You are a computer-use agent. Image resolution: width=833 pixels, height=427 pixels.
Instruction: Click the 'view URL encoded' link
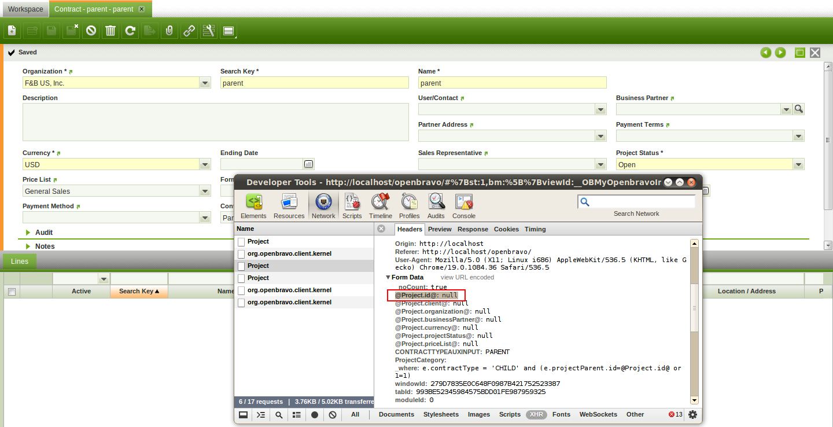467,278
